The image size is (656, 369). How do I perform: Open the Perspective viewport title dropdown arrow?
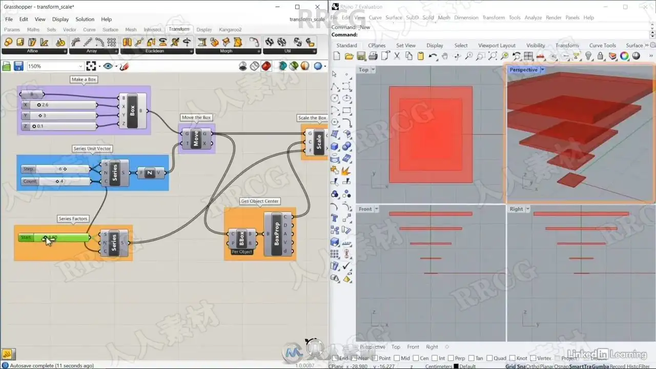[x=542, y=70]
